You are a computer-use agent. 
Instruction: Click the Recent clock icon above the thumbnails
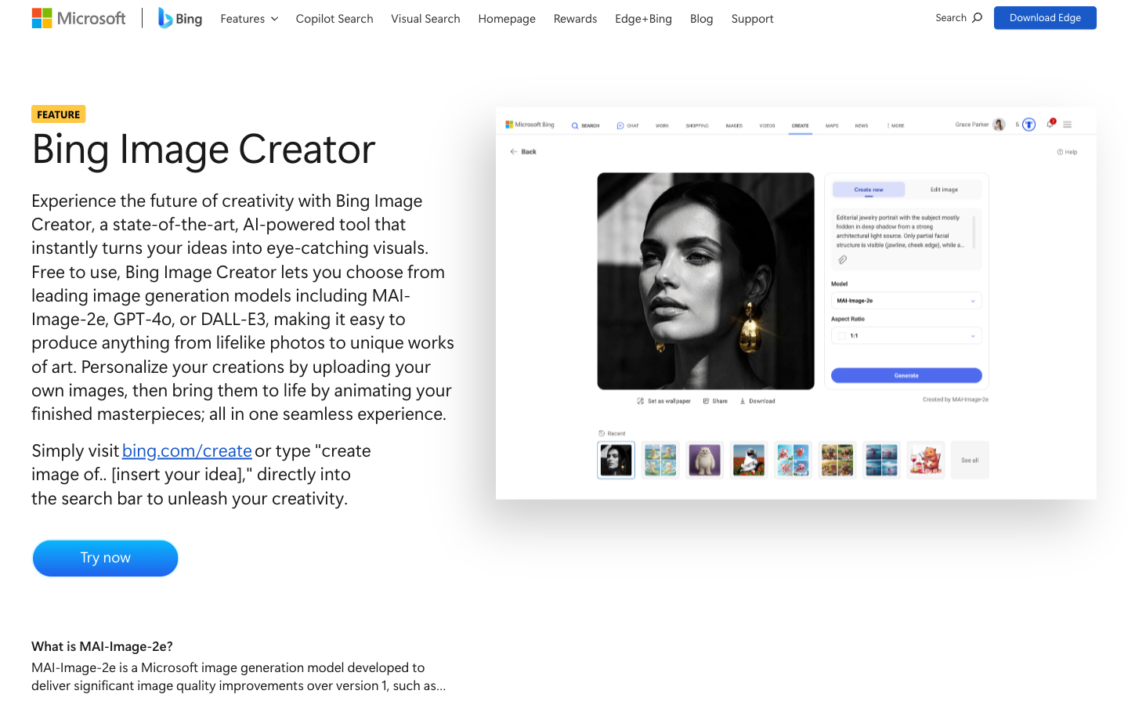pyautogui.click(x=602, y=433)
